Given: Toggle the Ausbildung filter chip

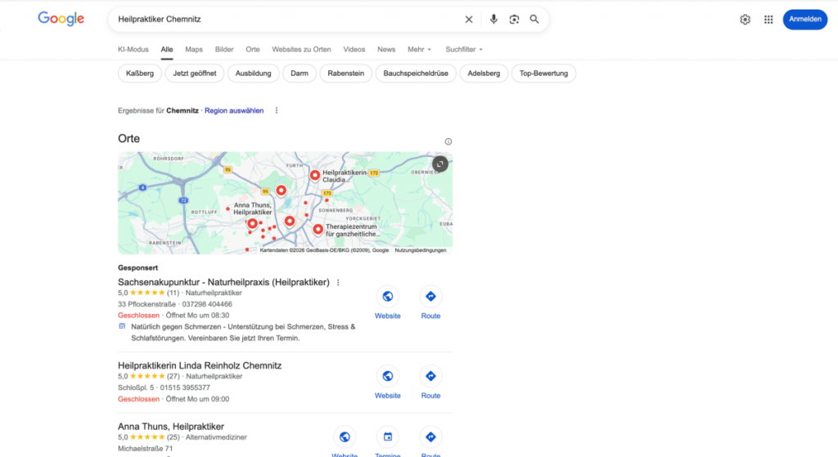Looking at the screenshot, I should [254, 73].
